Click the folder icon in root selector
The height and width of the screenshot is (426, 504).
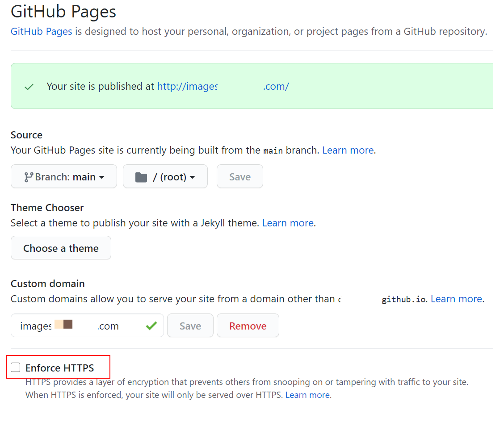[x=141, y=177]
